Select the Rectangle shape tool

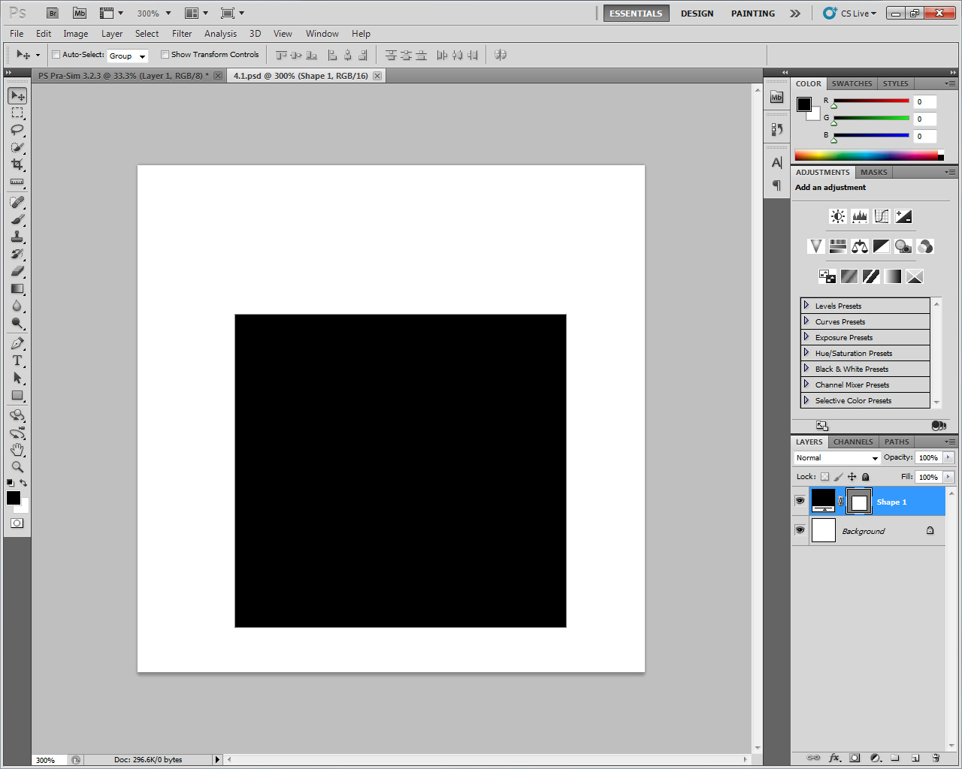17,395
